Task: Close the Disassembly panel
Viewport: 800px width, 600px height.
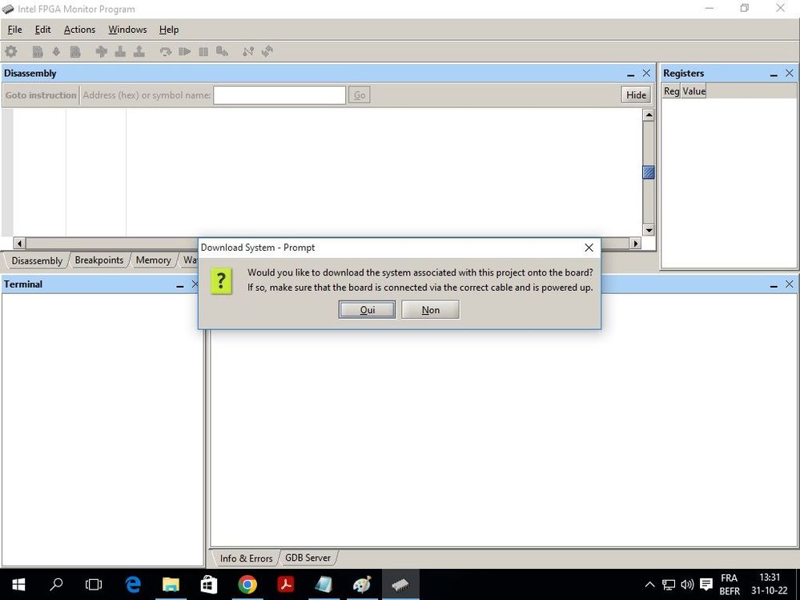Action: (646, 74)
